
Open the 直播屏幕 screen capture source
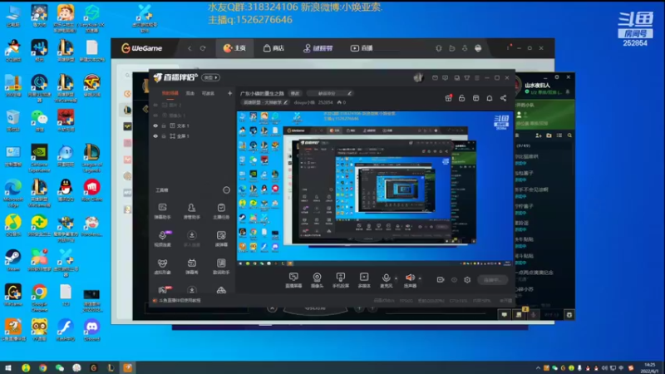click(x=293, y=280)
